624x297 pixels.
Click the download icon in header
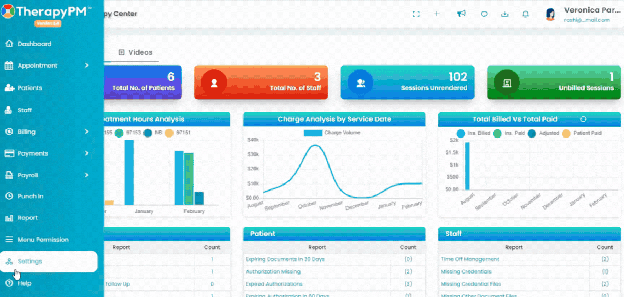click(x=505, y=14)
